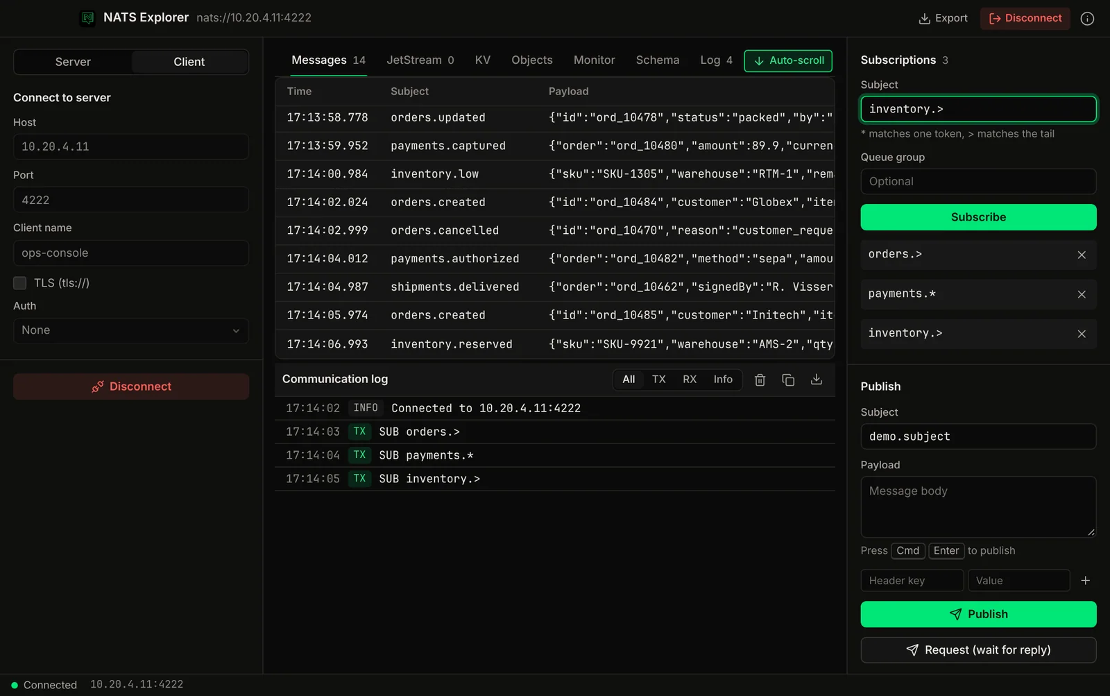Click Request (wait for reply) button

978,650
